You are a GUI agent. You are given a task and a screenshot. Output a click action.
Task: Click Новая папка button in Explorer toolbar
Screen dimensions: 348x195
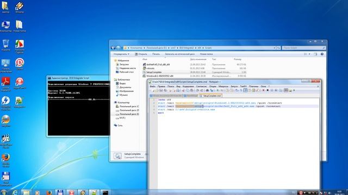[x=206, y=54]
